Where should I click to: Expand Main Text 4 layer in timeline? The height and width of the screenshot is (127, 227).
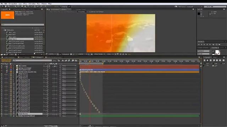pos(9,114)
